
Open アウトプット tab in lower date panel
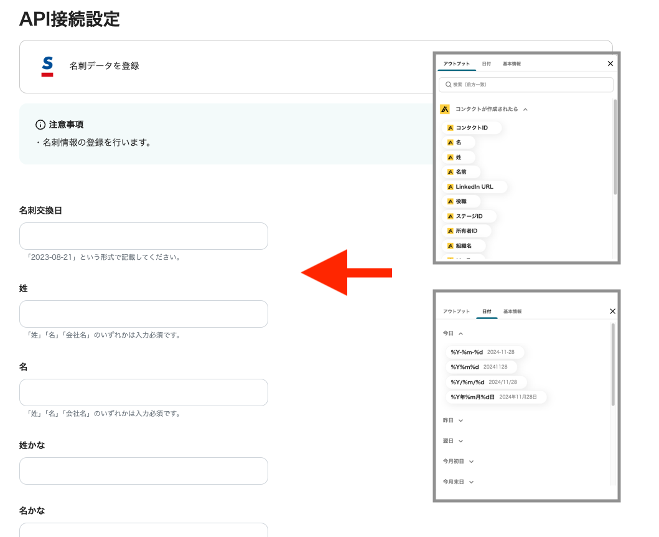(456, 311)
